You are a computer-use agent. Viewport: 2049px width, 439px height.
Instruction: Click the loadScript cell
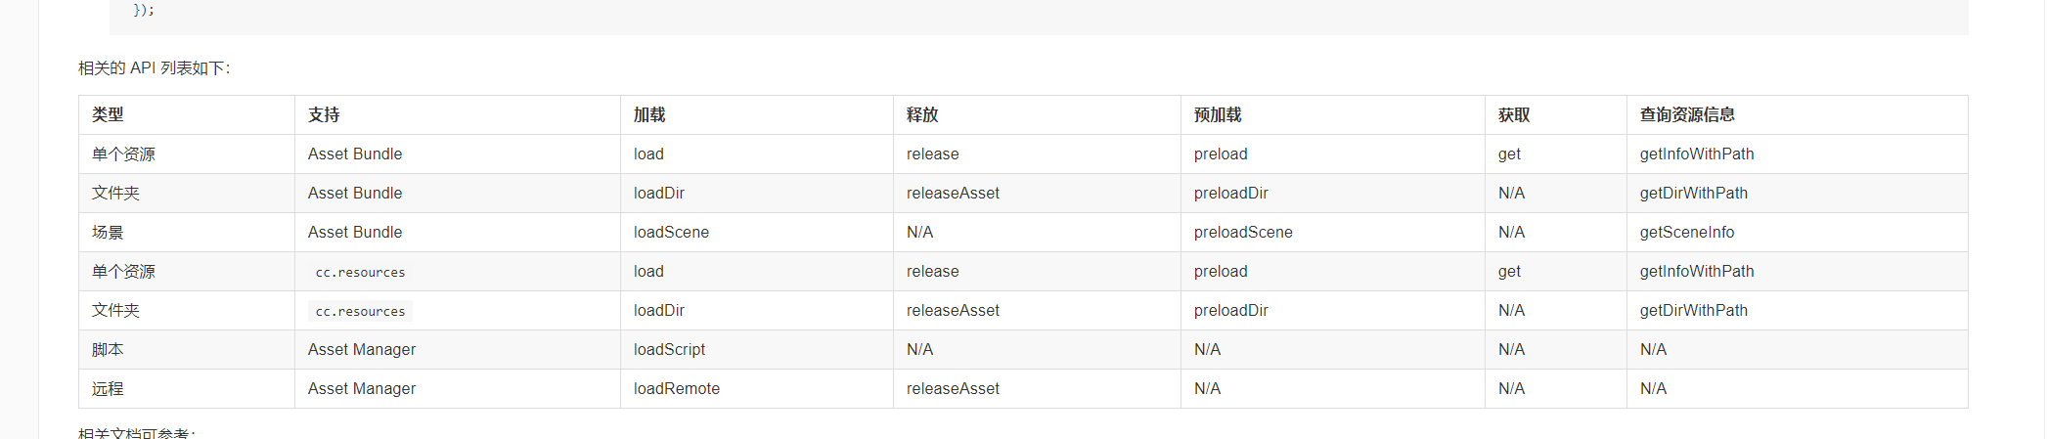point(669,350)
